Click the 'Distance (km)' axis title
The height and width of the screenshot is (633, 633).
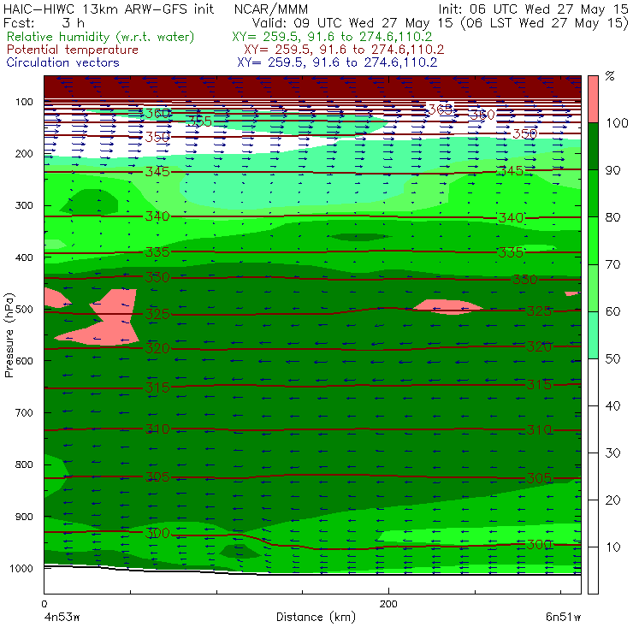tap(316, 617)
